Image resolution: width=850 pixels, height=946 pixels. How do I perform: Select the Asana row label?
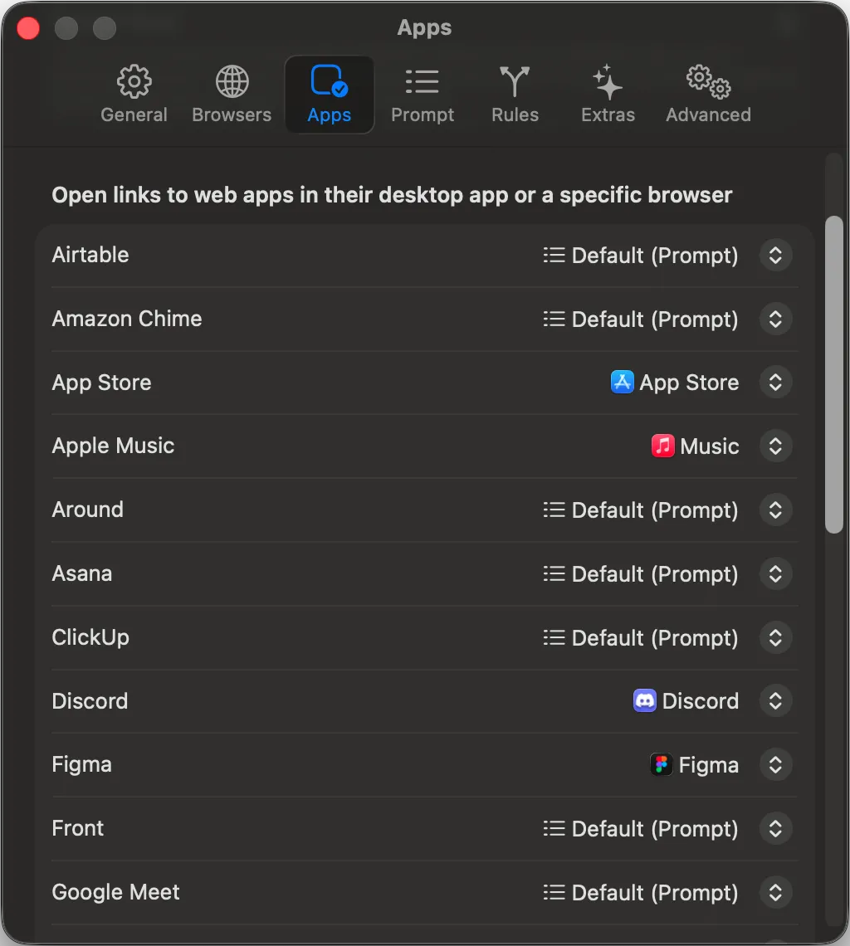pos(82,573)
